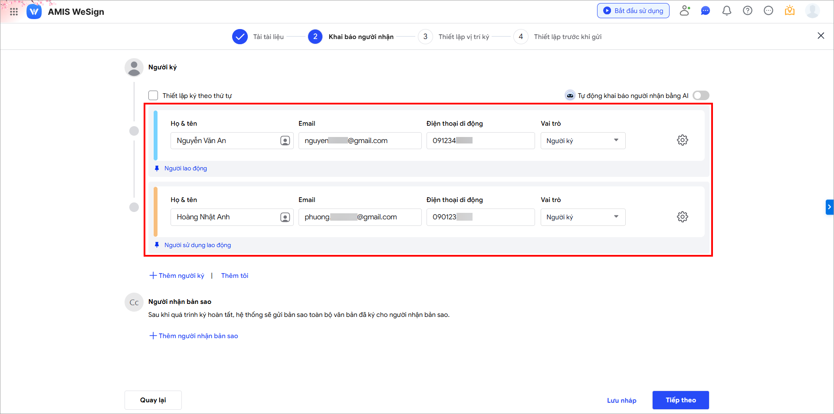The image size is (834, 414).
Task: Open the help question mark icon
Action: (747, 11)
